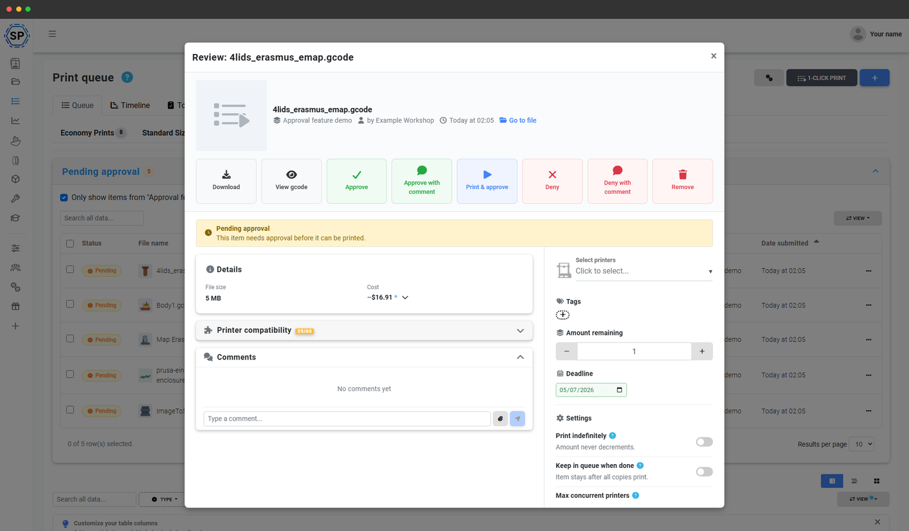Tick the checkbox for the prusa-ein enclosure row
Viewport: 909px width, 531px height.
(70, 374)
